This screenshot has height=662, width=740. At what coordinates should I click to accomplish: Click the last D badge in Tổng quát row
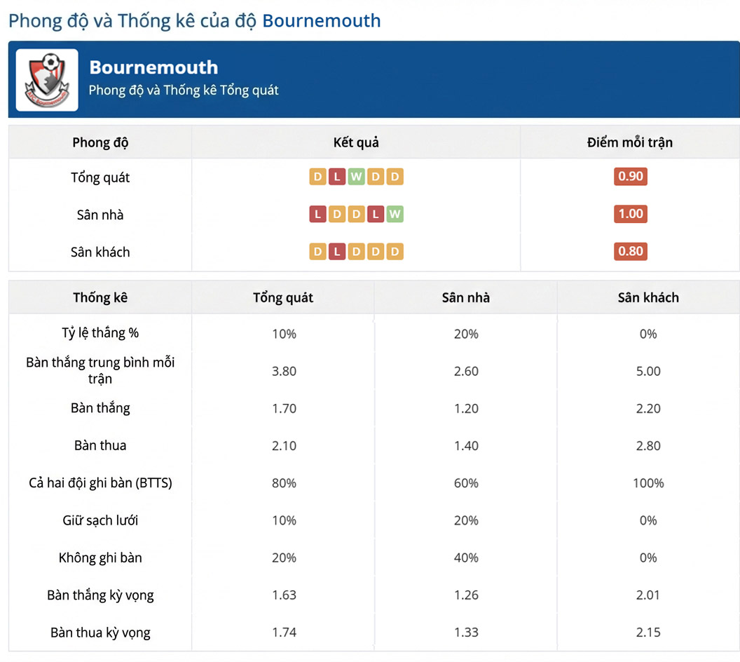395,177
